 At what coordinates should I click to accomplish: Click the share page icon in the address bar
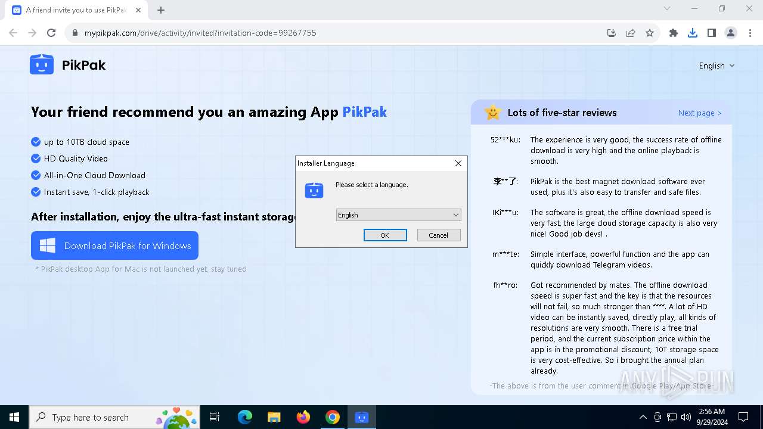(631, 33)
